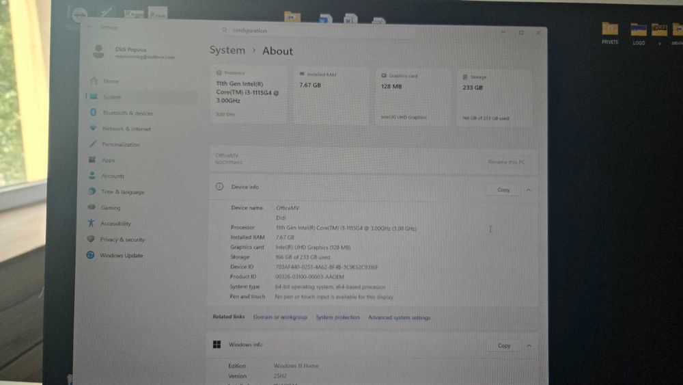Click the search box containing "configuration"
This screenshot has width=683, height=385.
(316, 31)
